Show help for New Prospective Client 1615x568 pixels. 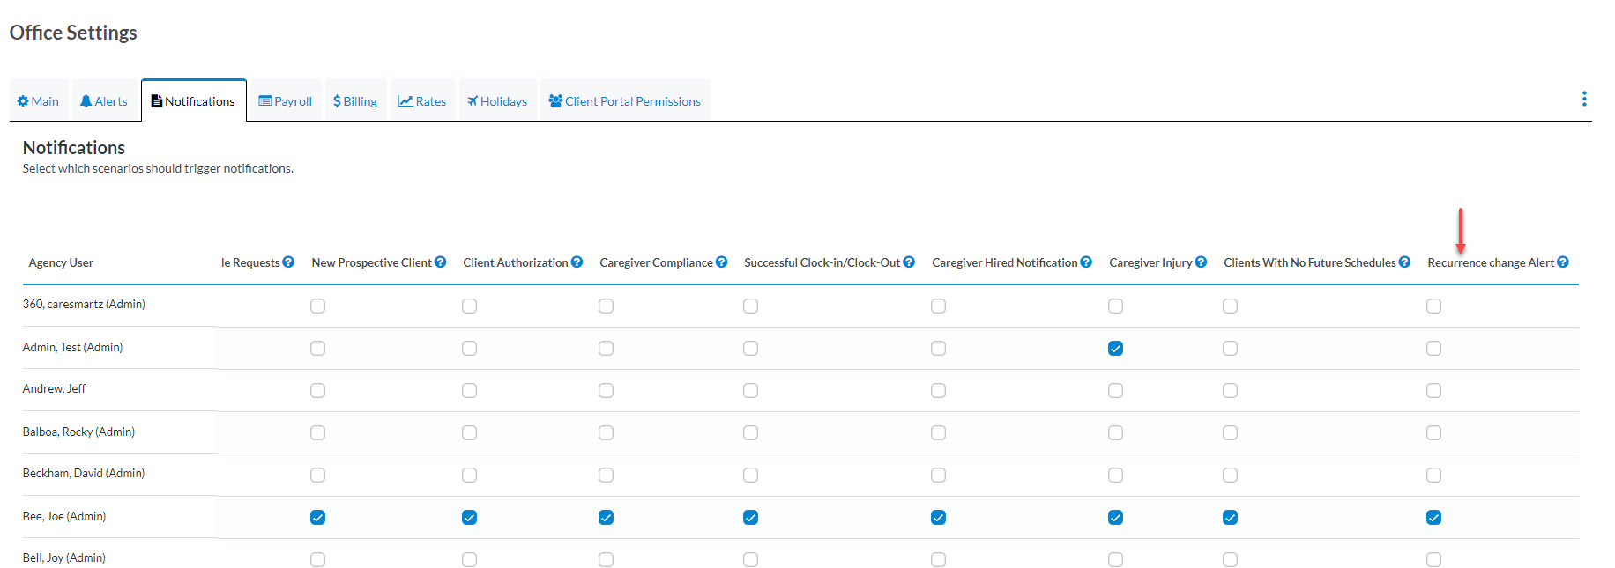[x=440, y=262]
